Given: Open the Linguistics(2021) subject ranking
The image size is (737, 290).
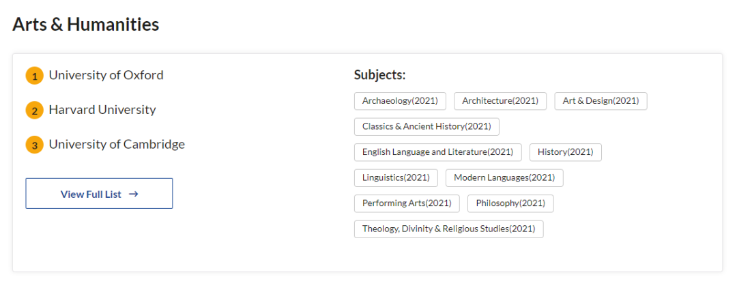Looking at the screenshot, I should [x=396, y=178].
